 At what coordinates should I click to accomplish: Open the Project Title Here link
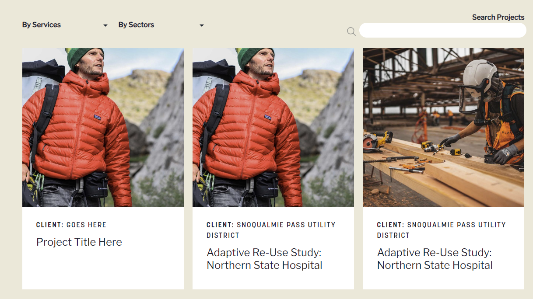pos(79,242)
